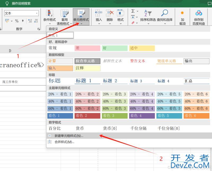This screenshot has width=212, height=171.
Task: Click the Fill down icon
Action: 133,17
